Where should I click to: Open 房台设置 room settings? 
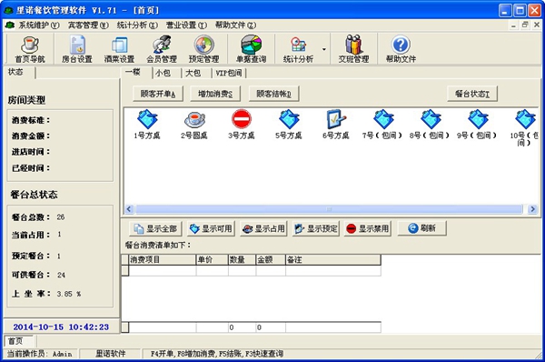tap(77, 49)
